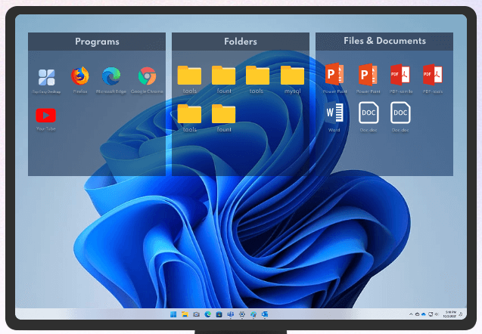Expand the hidden system tray icons chevron
Viewport: 482px width, 334px height.
[411, 314]
